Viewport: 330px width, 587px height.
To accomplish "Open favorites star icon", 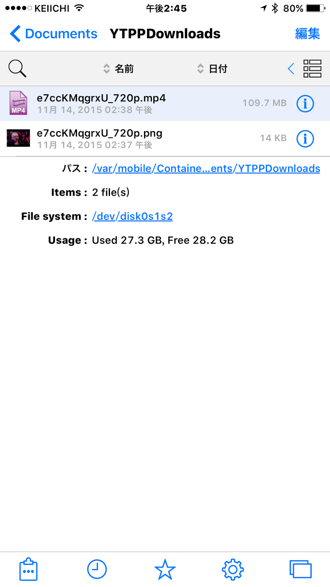I will point(165,569).
